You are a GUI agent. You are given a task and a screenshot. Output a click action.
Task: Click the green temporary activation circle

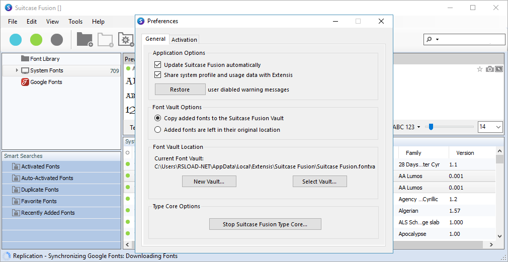(36, 40)
